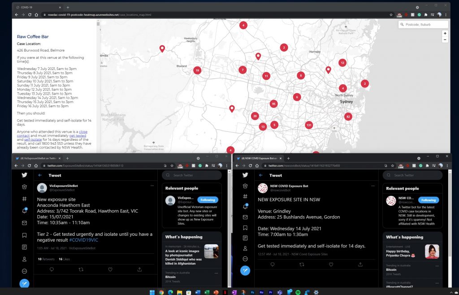This screenshot has width=459, height=295.
Task: Open a new tab beside the COVID-19 tab
Action: tap(68, 7)
